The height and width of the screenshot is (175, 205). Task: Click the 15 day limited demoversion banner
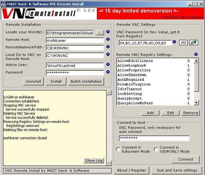point(151,13)
